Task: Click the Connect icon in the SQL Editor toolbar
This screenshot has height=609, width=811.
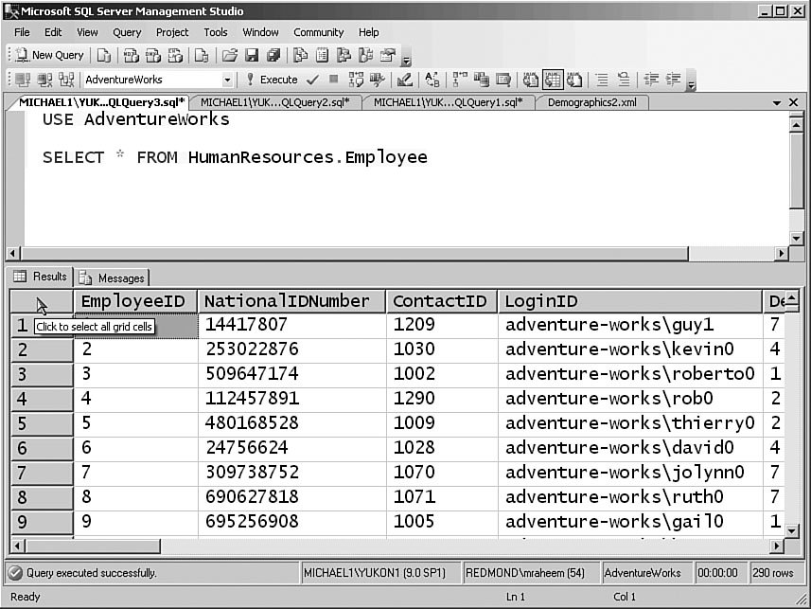Action: [x=23, y=80]
